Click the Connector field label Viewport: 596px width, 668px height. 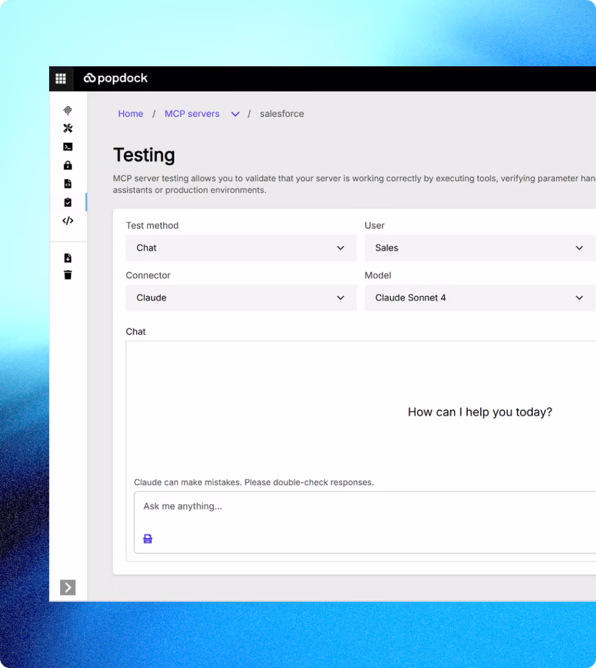(x=148, y=275)
